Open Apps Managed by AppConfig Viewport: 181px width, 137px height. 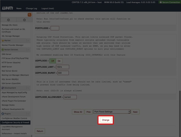pyautogui.click(x=14, y=92)
